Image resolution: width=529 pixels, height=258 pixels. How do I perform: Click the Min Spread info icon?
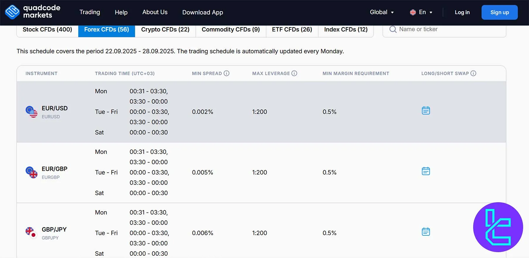226,73
